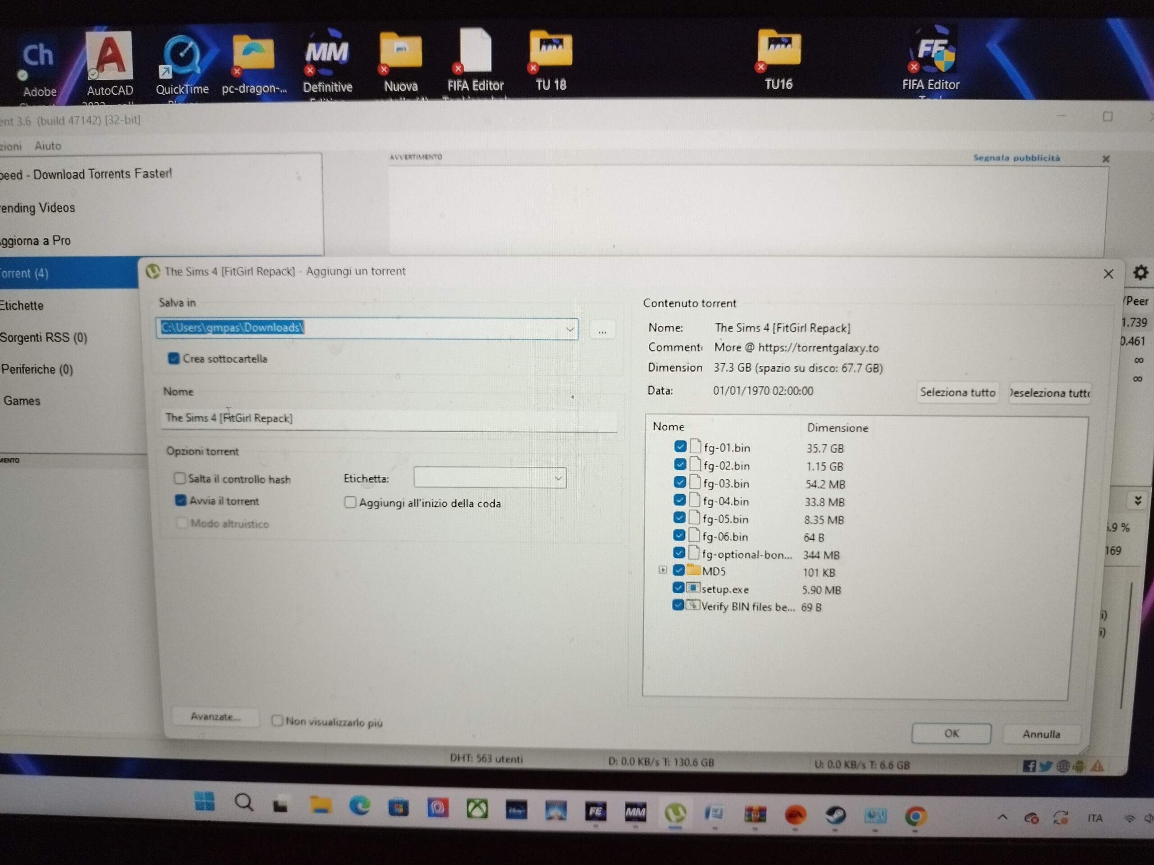Open Avanzate... options
Screen dimensions: 1154x865
pos(215,717)
